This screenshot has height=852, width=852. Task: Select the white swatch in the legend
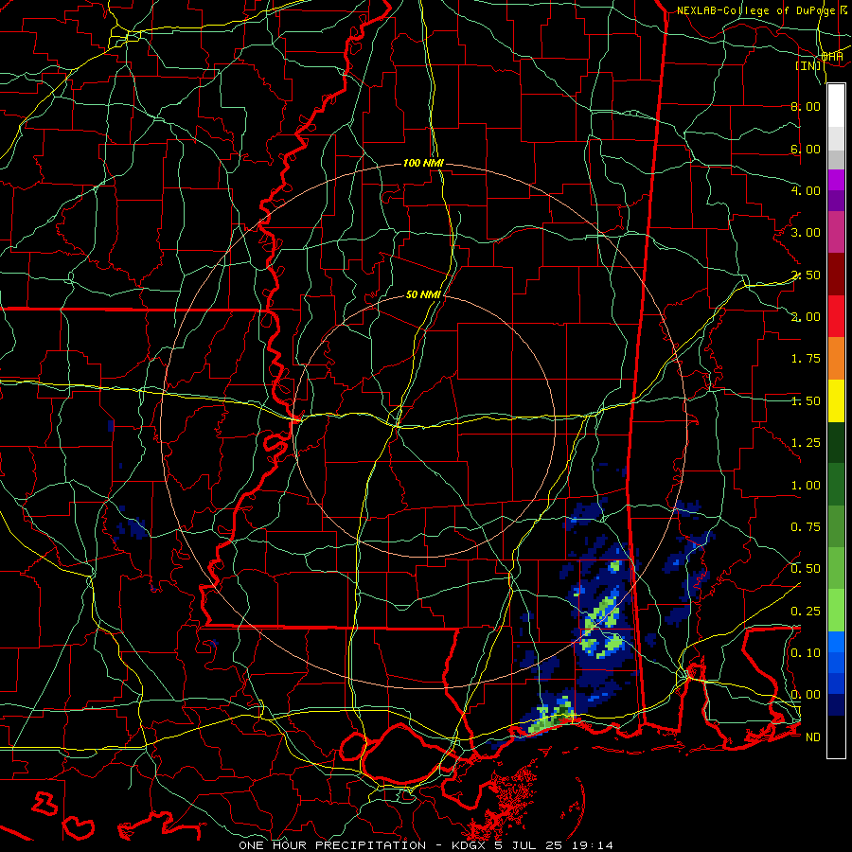[836, 106]
